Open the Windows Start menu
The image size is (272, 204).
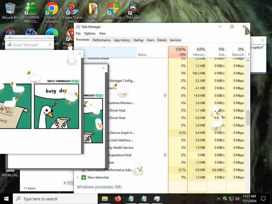pyautogui.click(x=6, y=199)
